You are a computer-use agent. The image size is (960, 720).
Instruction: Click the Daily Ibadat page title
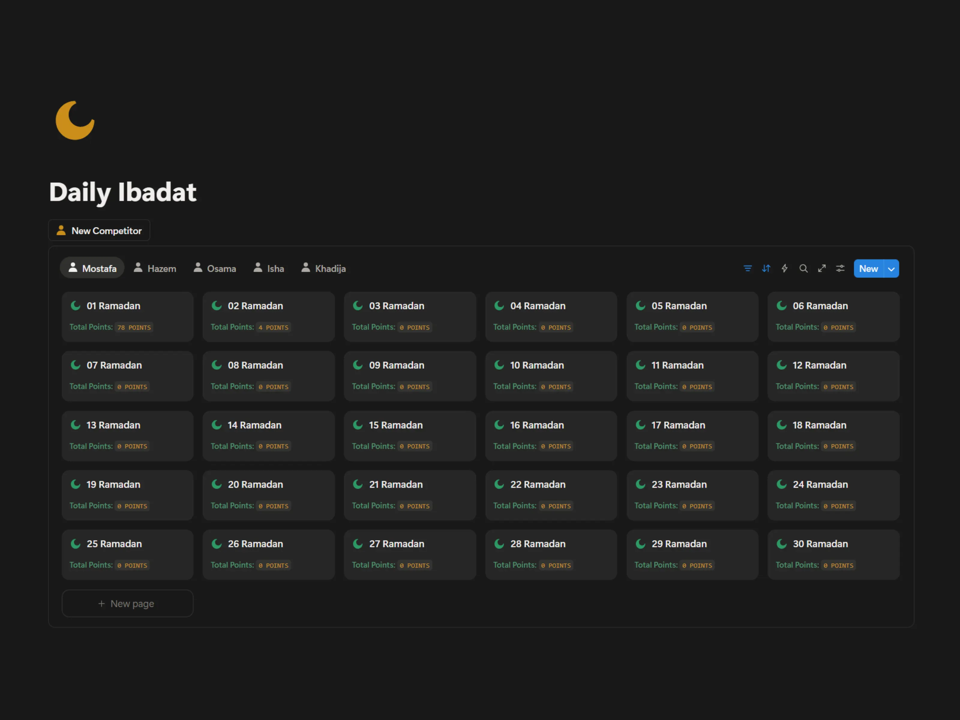[123, 192]
